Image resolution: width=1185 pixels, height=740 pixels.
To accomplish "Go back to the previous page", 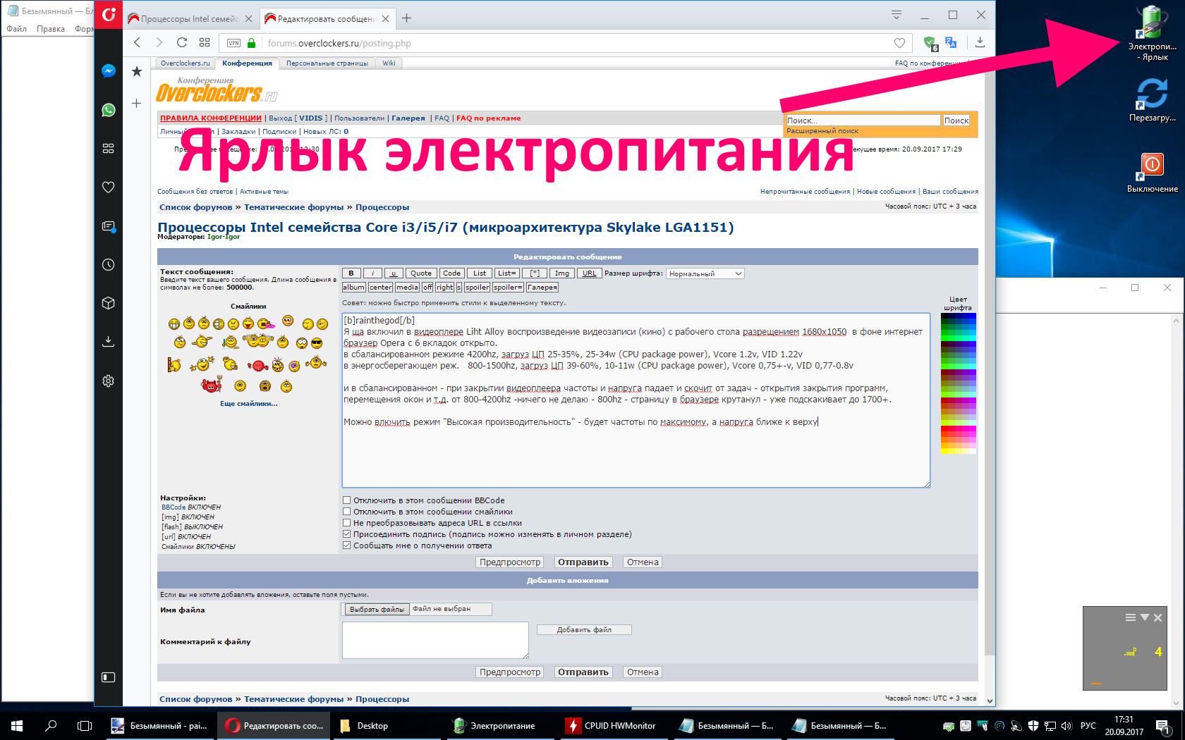I will tap(138, 42).
